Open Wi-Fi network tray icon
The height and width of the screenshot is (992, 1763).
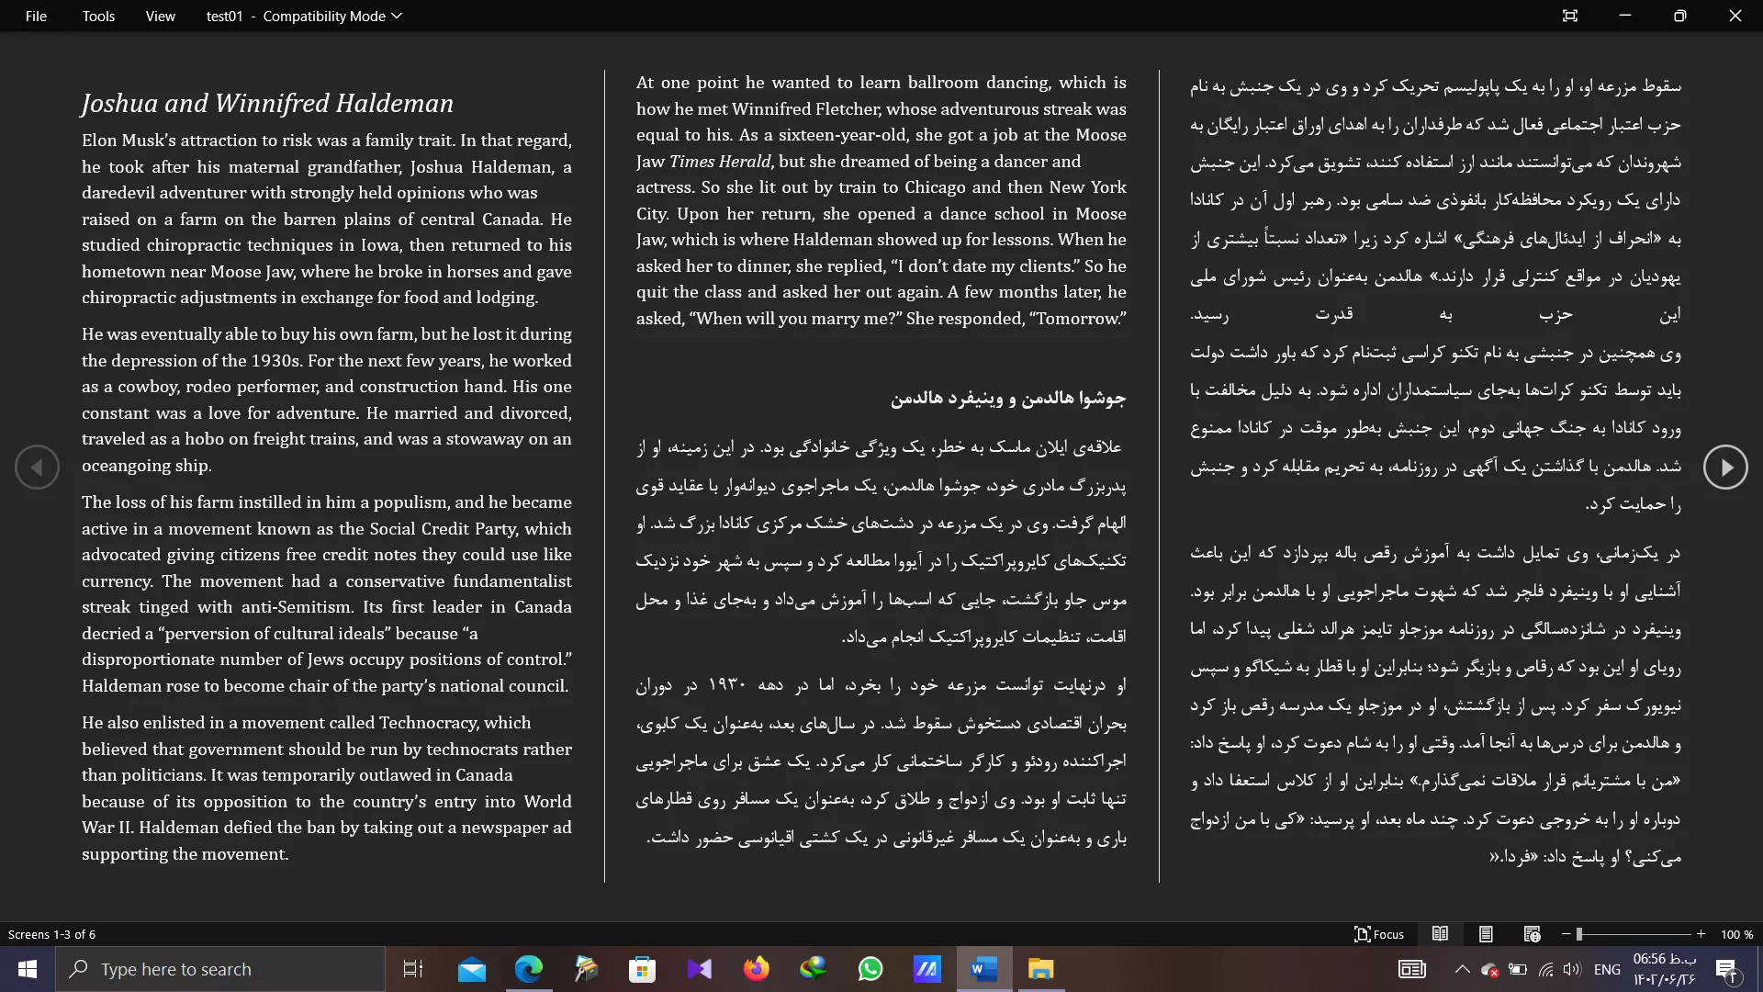pyautogui.click(x=1546, y=969)
